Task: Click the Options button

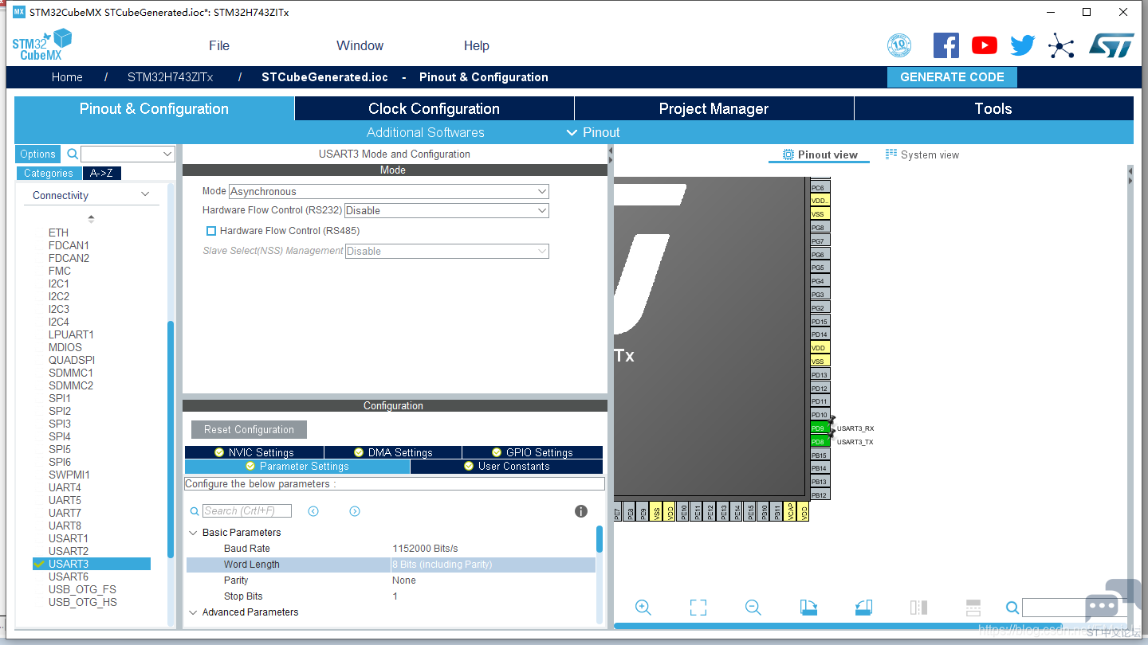Action: click(x=38, y=154)
